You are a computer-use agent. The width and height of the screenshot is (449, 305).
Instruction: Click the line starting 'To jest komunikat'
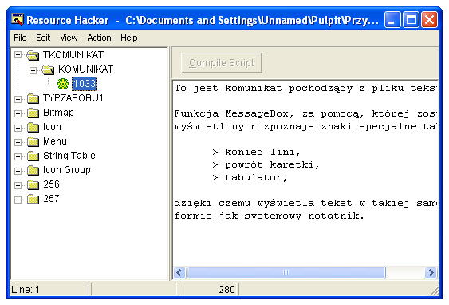305,88
